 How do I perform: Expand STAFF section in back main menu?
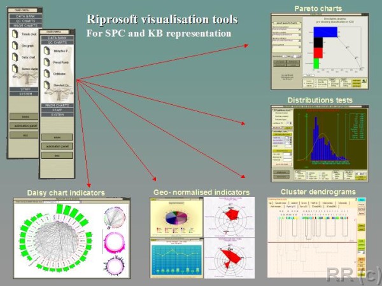tap(24, 89)
